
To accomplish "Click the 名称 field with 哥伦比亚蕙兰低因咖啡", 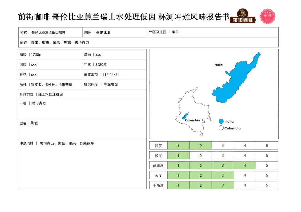I will coord(50,32).
